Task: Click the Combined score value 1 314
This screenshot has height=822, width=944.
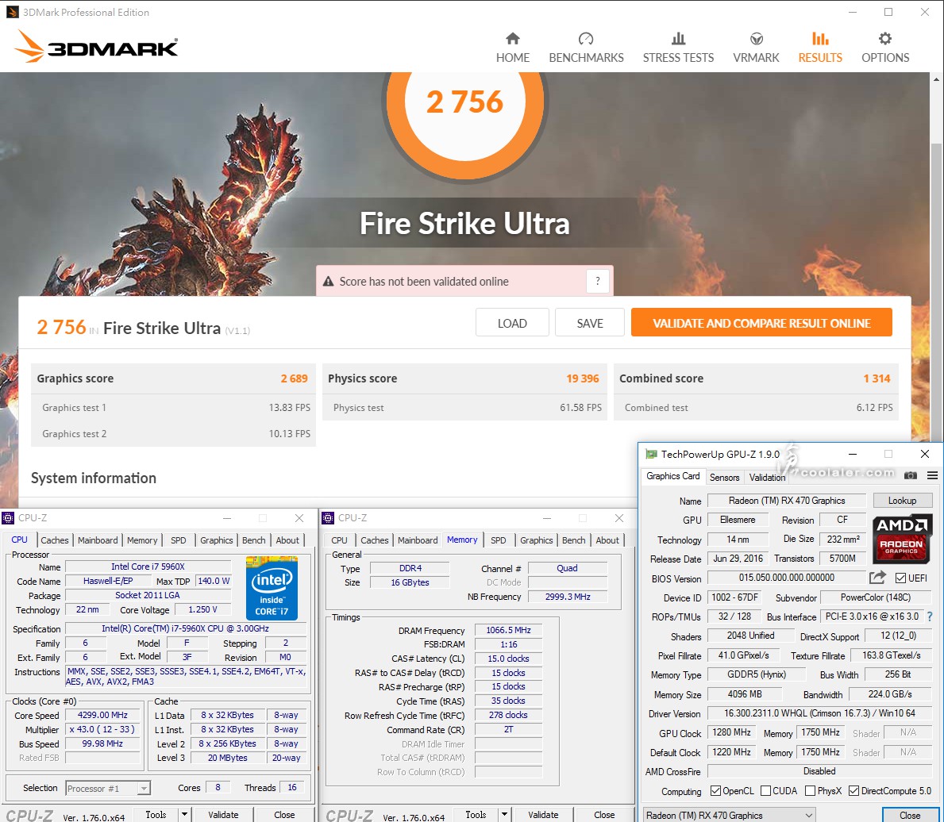Action: pyautogui.click(x=877, y=378)
